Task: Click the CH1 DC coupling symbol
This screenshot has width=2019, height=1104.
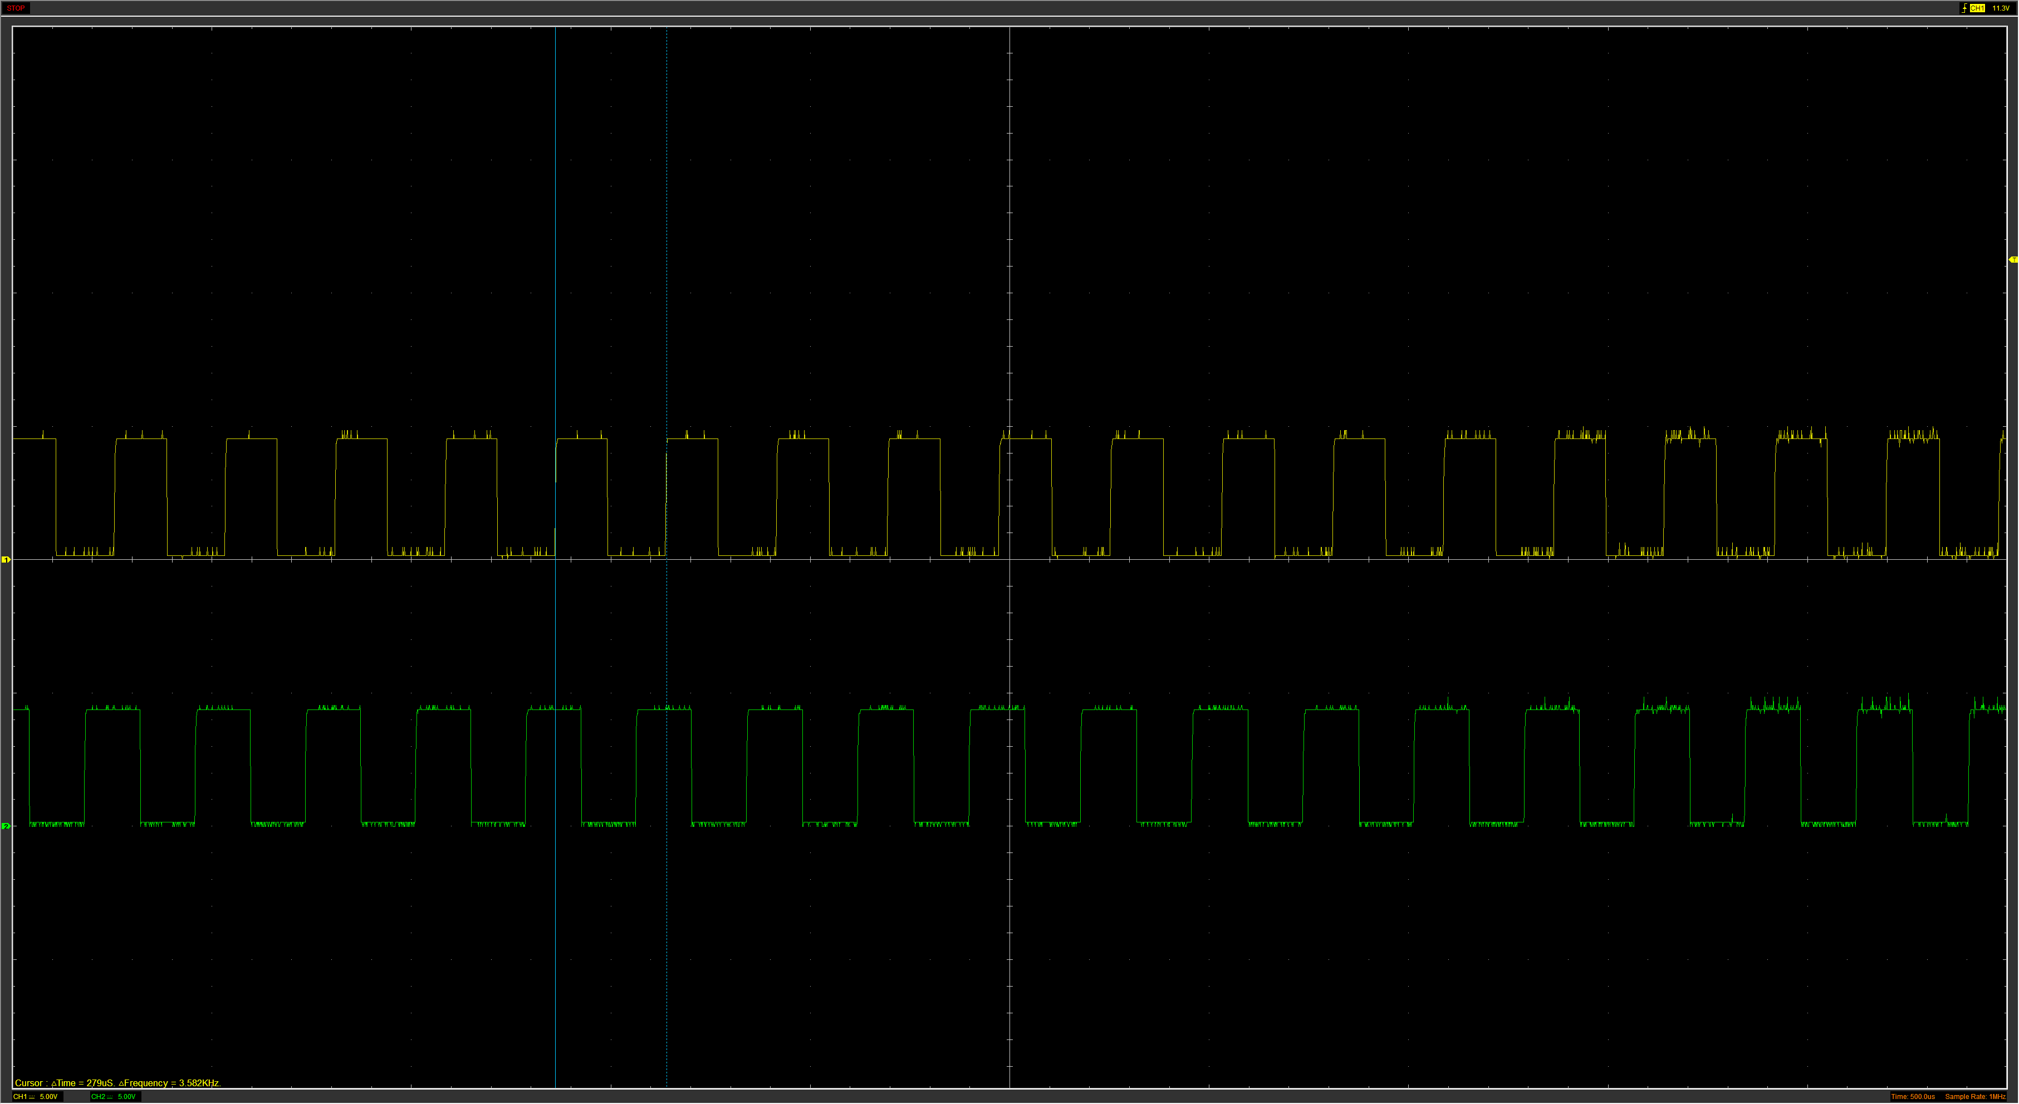Action: pos(31,1096)
